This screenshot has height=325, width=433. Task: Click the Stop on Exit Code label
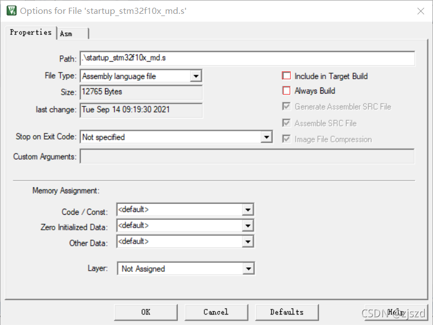point(46,136)
